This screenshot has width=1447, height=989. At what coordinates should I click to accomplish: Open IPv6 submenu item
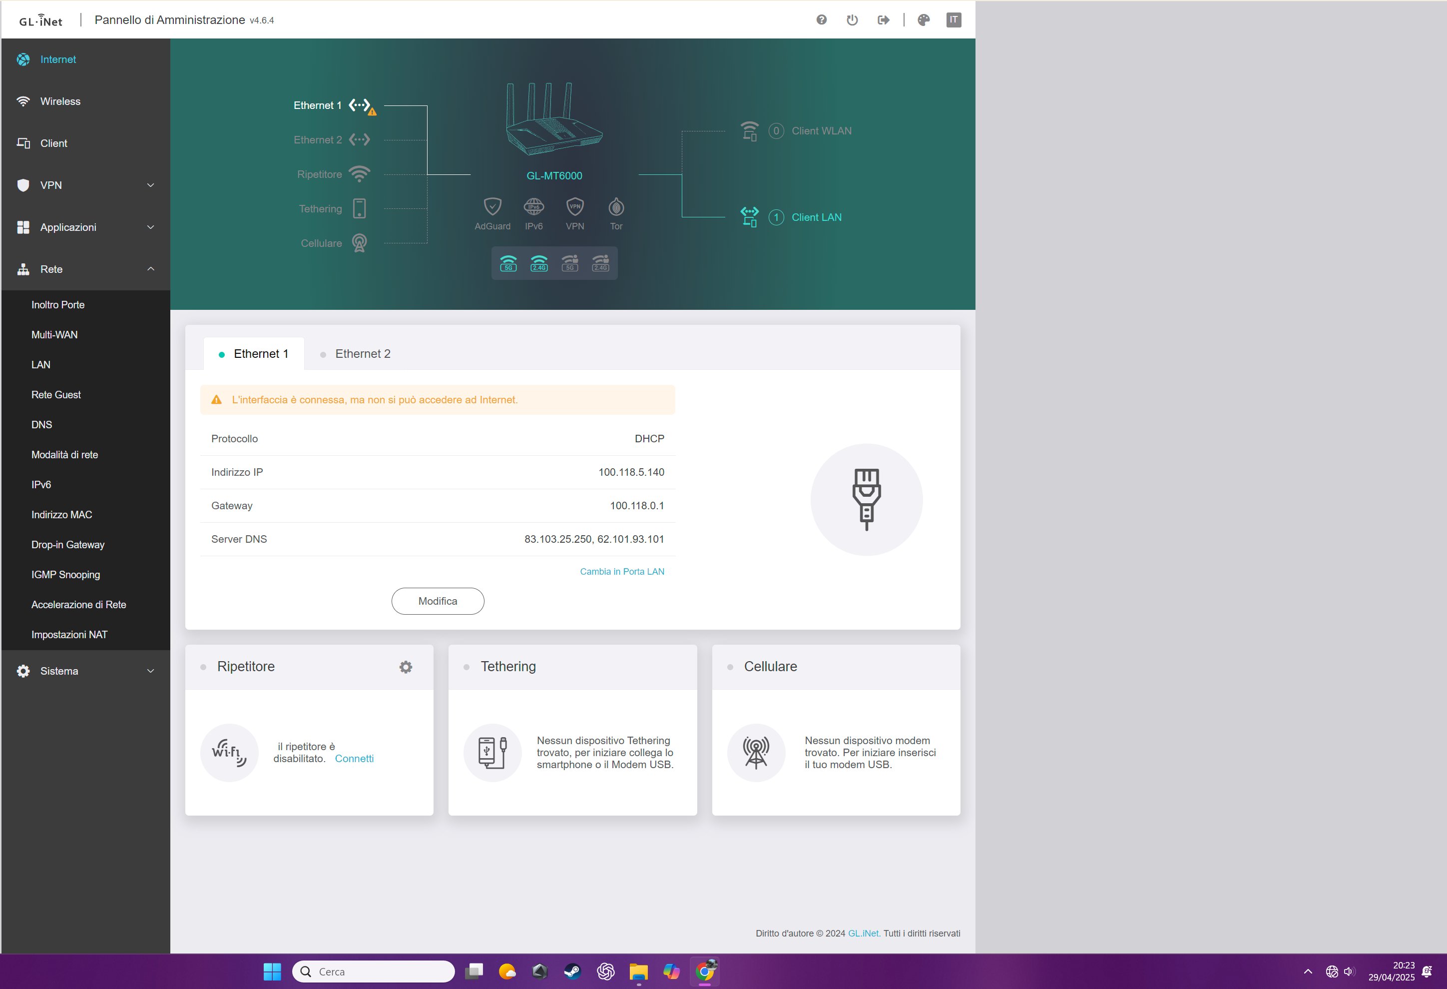point(85,485)
